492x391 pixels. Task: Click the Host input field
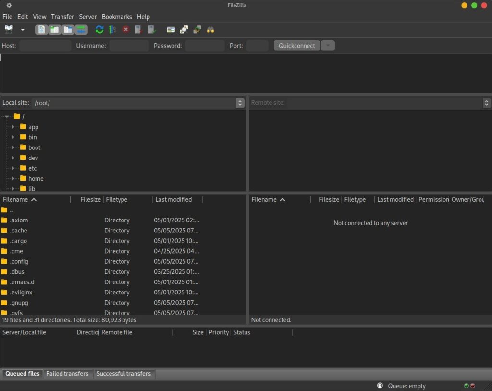point(45,46)
